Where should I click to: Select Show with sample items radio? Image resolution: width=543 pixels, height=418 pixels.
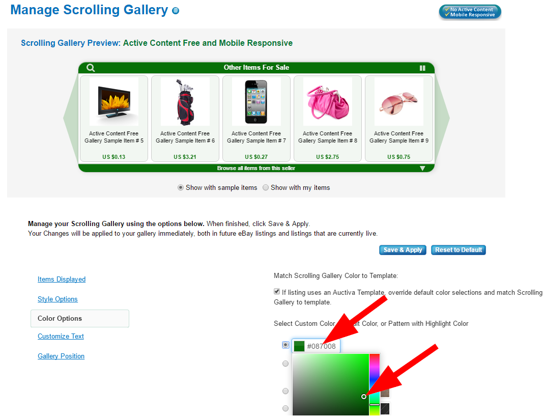181,187
